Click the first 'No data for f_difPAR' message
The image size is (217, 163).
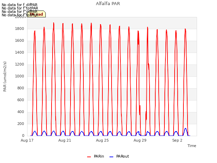pos(20,5)
